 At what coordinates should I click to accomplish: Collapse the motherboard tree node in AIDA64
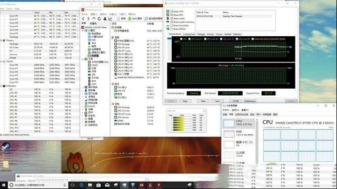pyautogui.click(x=83, y=59)
